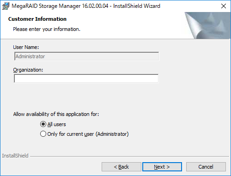Image resolution: width=231 pixels, height=176 pixels.
Task: Click into the Organization input field
Action: [86, 79]
